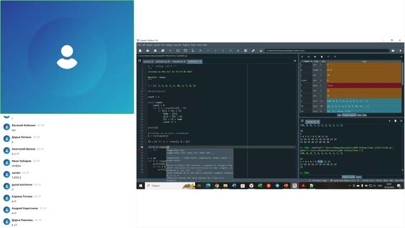Open the Windows Start menu

tap(140, 186)
